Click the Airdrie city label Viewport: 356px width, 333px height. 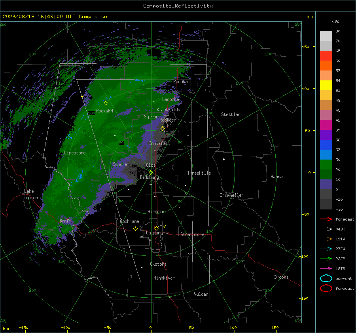click(x=156, y=211)
